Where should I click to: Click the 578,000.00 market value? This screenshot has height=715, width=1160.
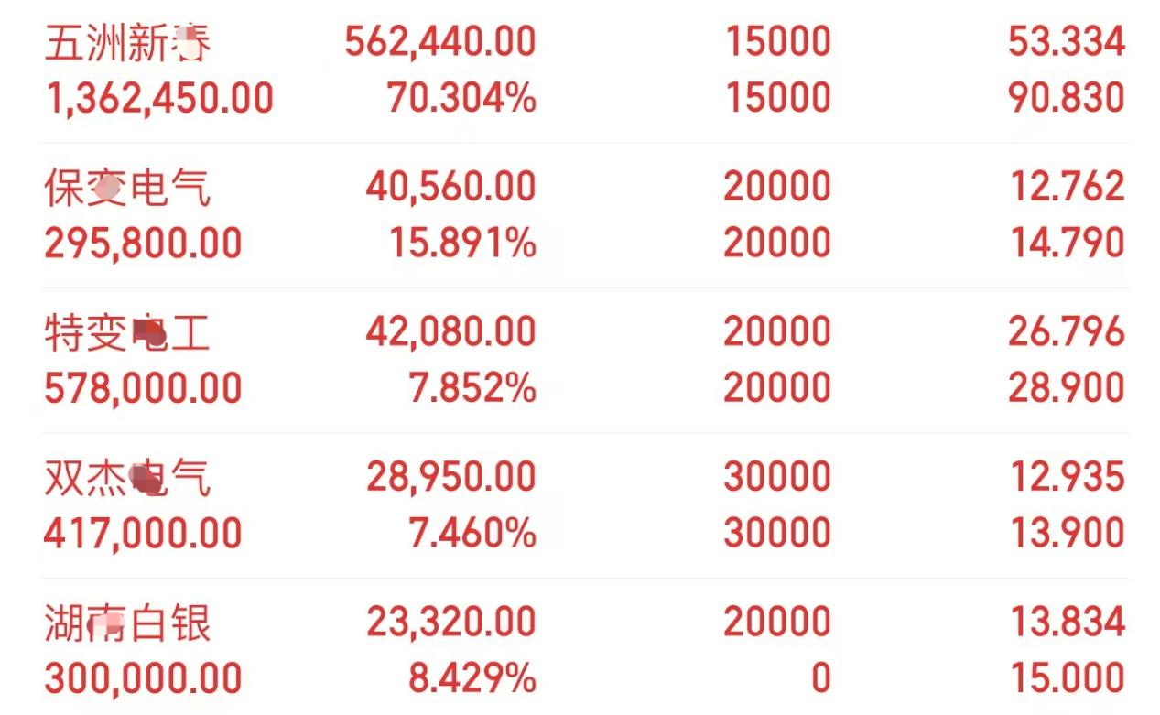(x=143, y=388)
